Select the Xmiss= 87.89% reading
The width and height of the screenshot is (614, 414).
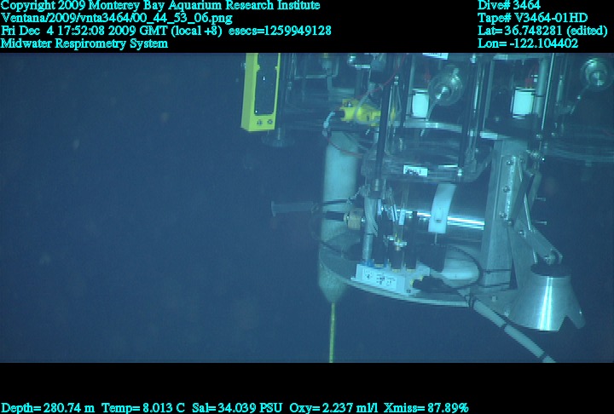426,408
